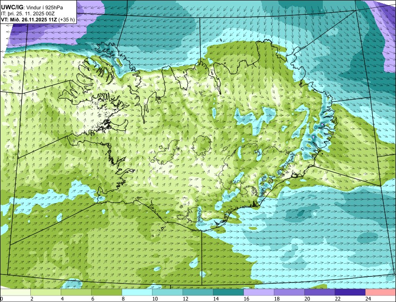Click the legend tick label '18'
The width and height of the screenshot is (396, 302).
[x=277, y=299]
